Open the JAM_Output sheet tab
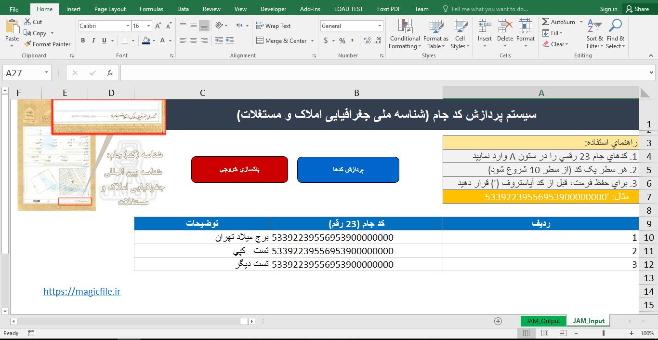Viewport: 658px width, 340px height. [x=543, y=320]
